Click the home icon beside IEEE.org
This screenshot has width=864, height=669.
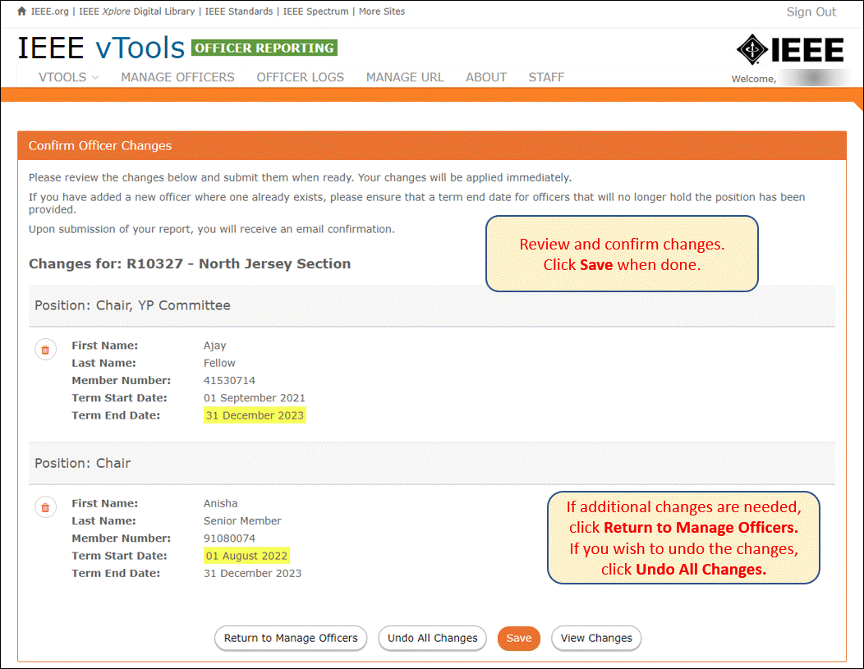click(21, 11)
